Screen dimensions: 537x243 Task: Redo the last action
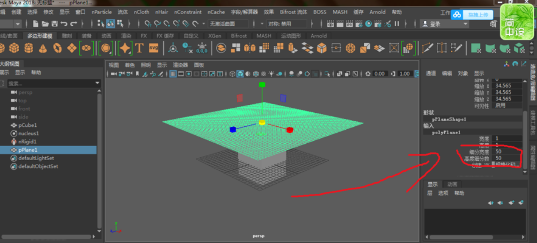74,24
